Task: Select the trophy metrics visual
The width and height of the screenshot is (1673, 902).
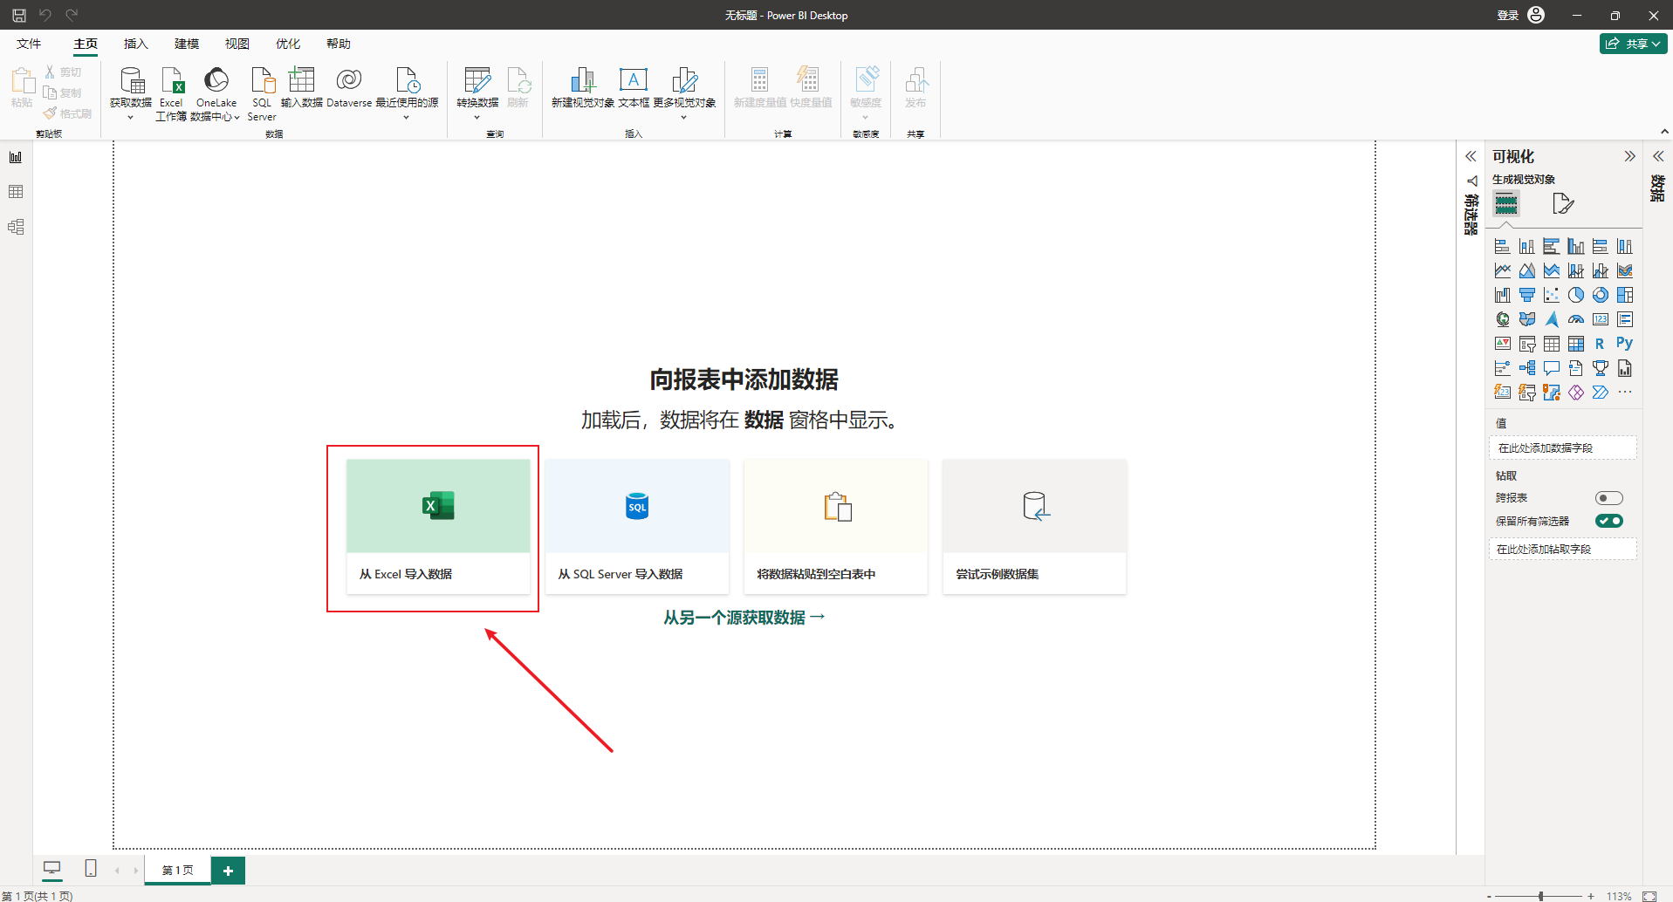Action: 1600,369
